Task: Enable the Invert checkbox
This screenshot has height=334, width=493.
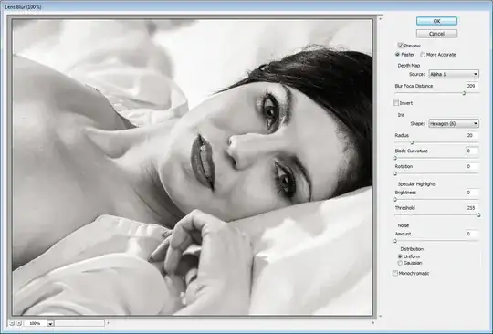Action: coord(396,103)
